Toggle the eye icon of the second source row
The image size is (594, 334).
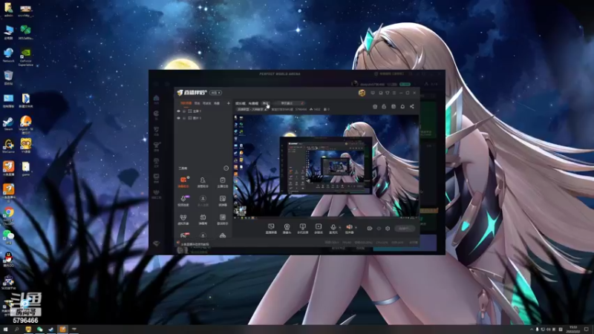coord(178,118)
